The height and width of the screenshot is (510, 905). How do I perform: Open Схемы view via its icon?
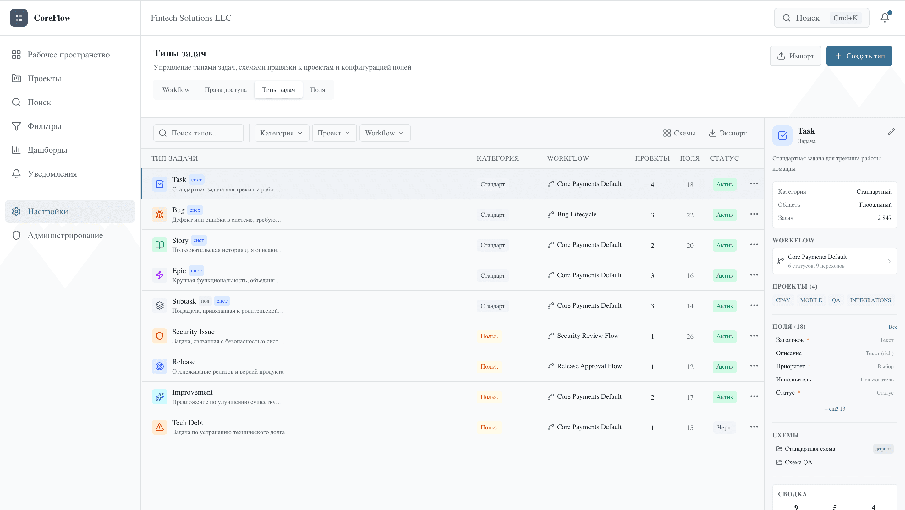[668, 133]
